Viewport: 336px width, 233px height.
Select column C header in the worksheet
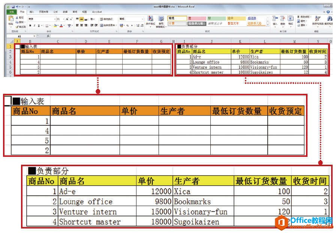point(58,41)
